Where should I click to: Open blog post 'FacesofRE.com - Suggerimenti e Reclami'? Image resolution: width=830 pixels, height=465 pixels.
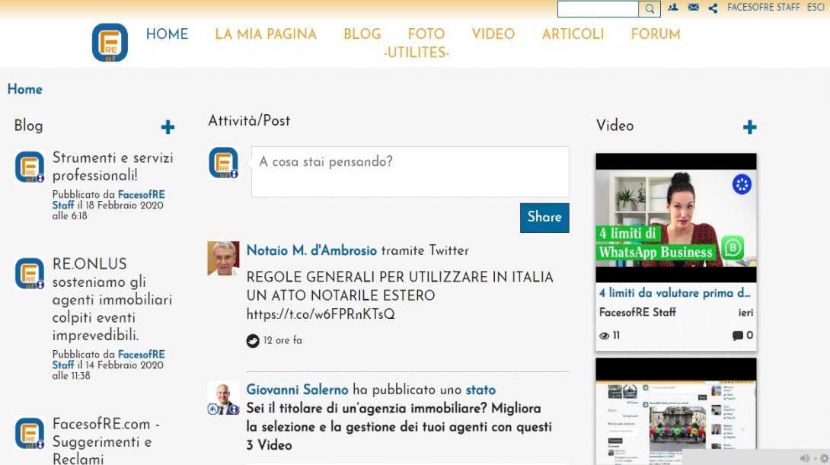click(106, 441)
